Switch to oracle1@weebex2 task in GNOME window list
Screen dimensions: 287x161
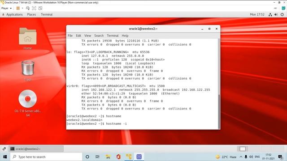point(36,149)
